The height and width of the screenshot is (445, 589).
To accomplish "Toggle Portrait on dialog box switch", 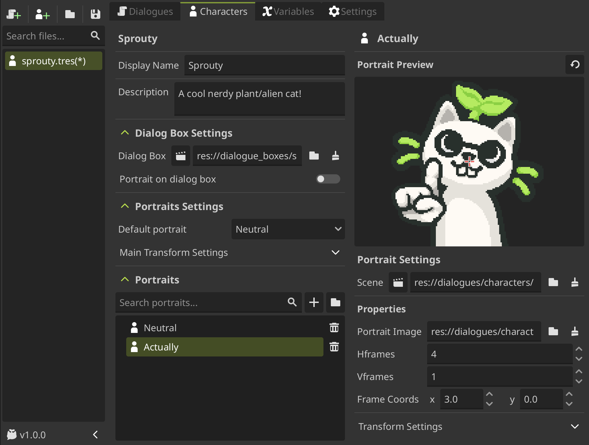I will [x=328, y=179].
